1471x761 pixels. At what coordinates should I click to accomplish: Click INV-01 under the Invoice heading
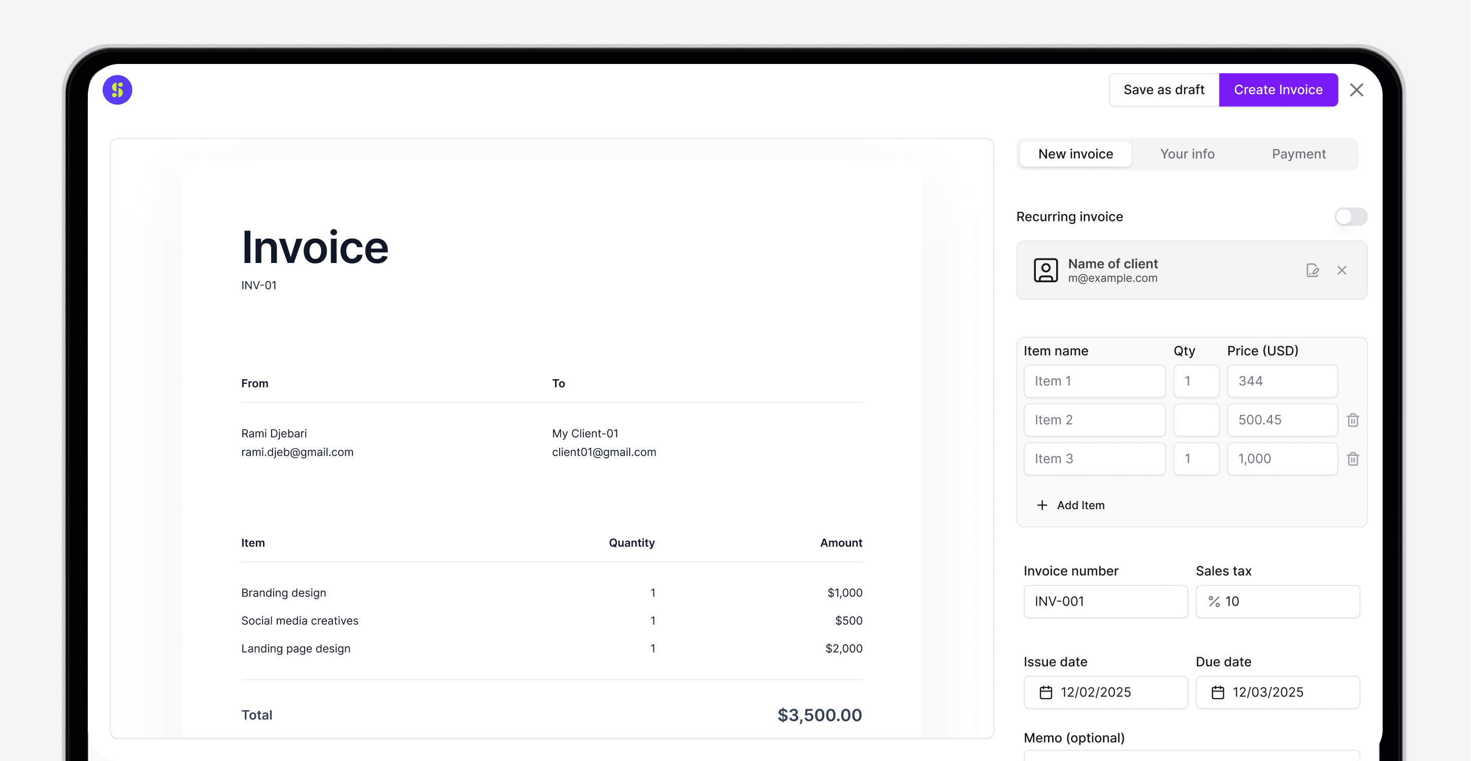click(x=258, y=285)
